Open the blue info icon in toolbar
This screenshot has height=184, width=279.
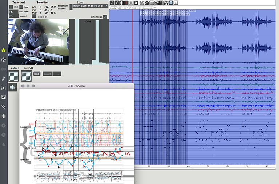[x=171, y=3]
